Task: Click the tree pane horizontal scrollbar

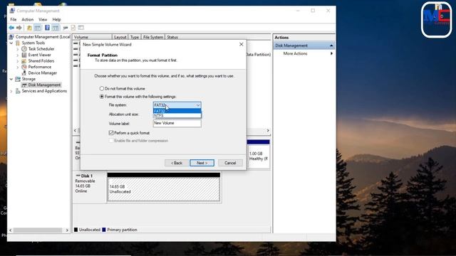Action: [38, 230]
